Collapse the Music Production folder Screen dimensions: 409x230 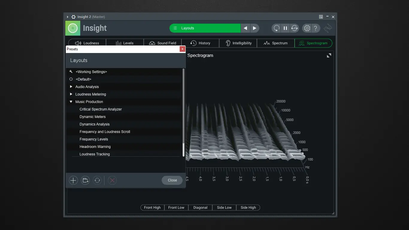coord(71,102)
